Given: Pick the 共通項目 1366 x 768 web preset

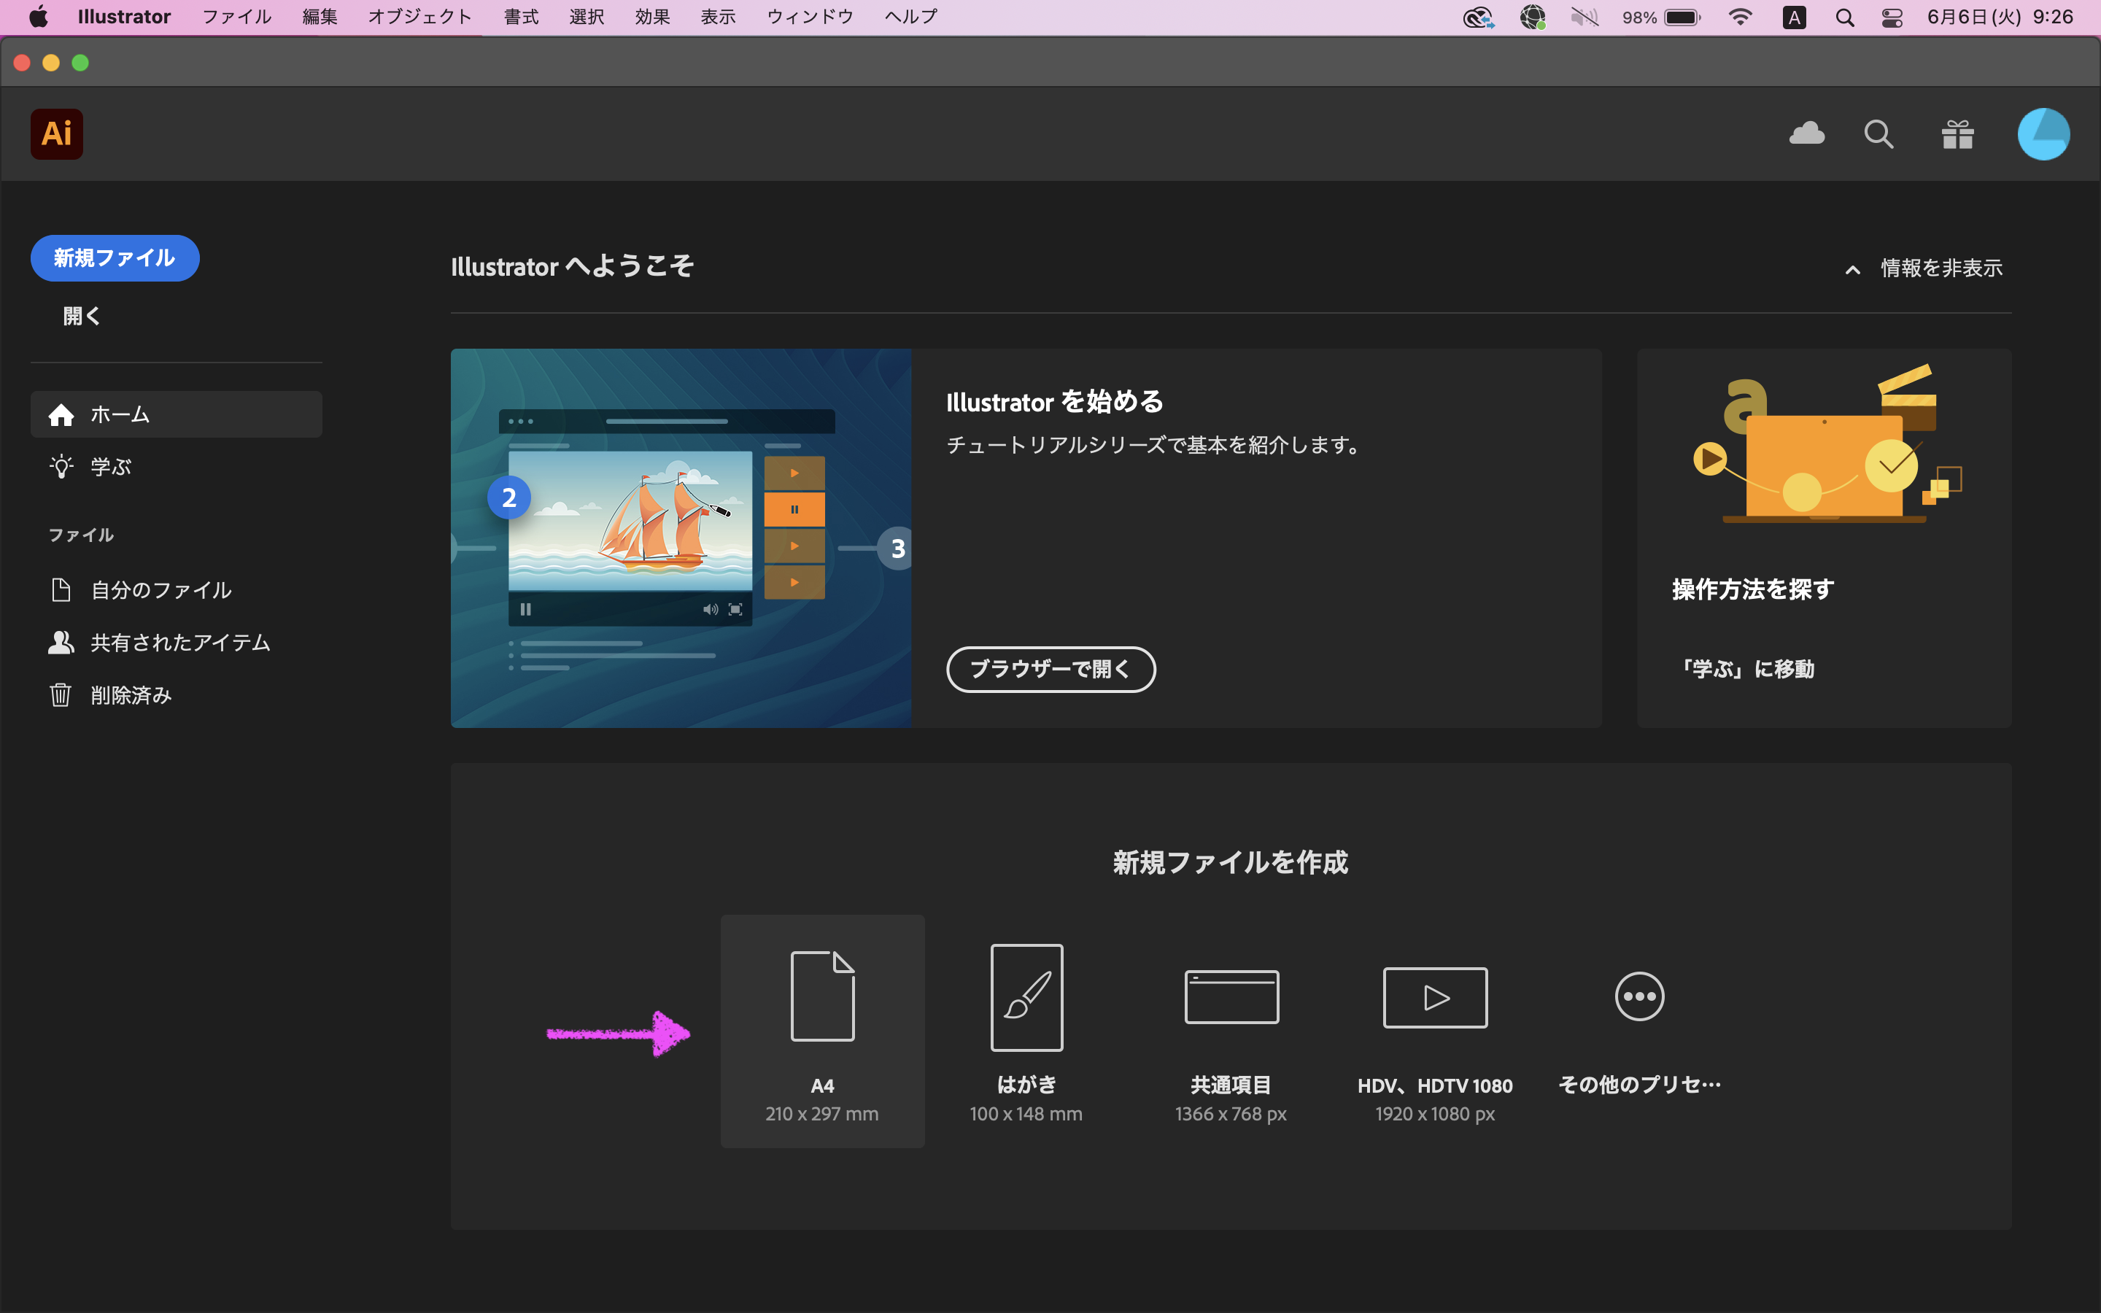Looking at the screenshot, I should click(x=1231, y=997).
